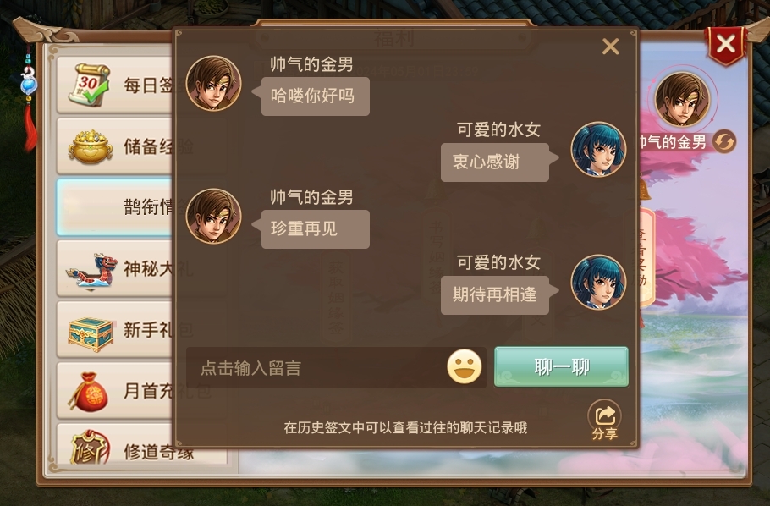Screen dimensions: 770x506
Task: Click the avatar beside 期待再相逢 message
Action: click(598, 282)
